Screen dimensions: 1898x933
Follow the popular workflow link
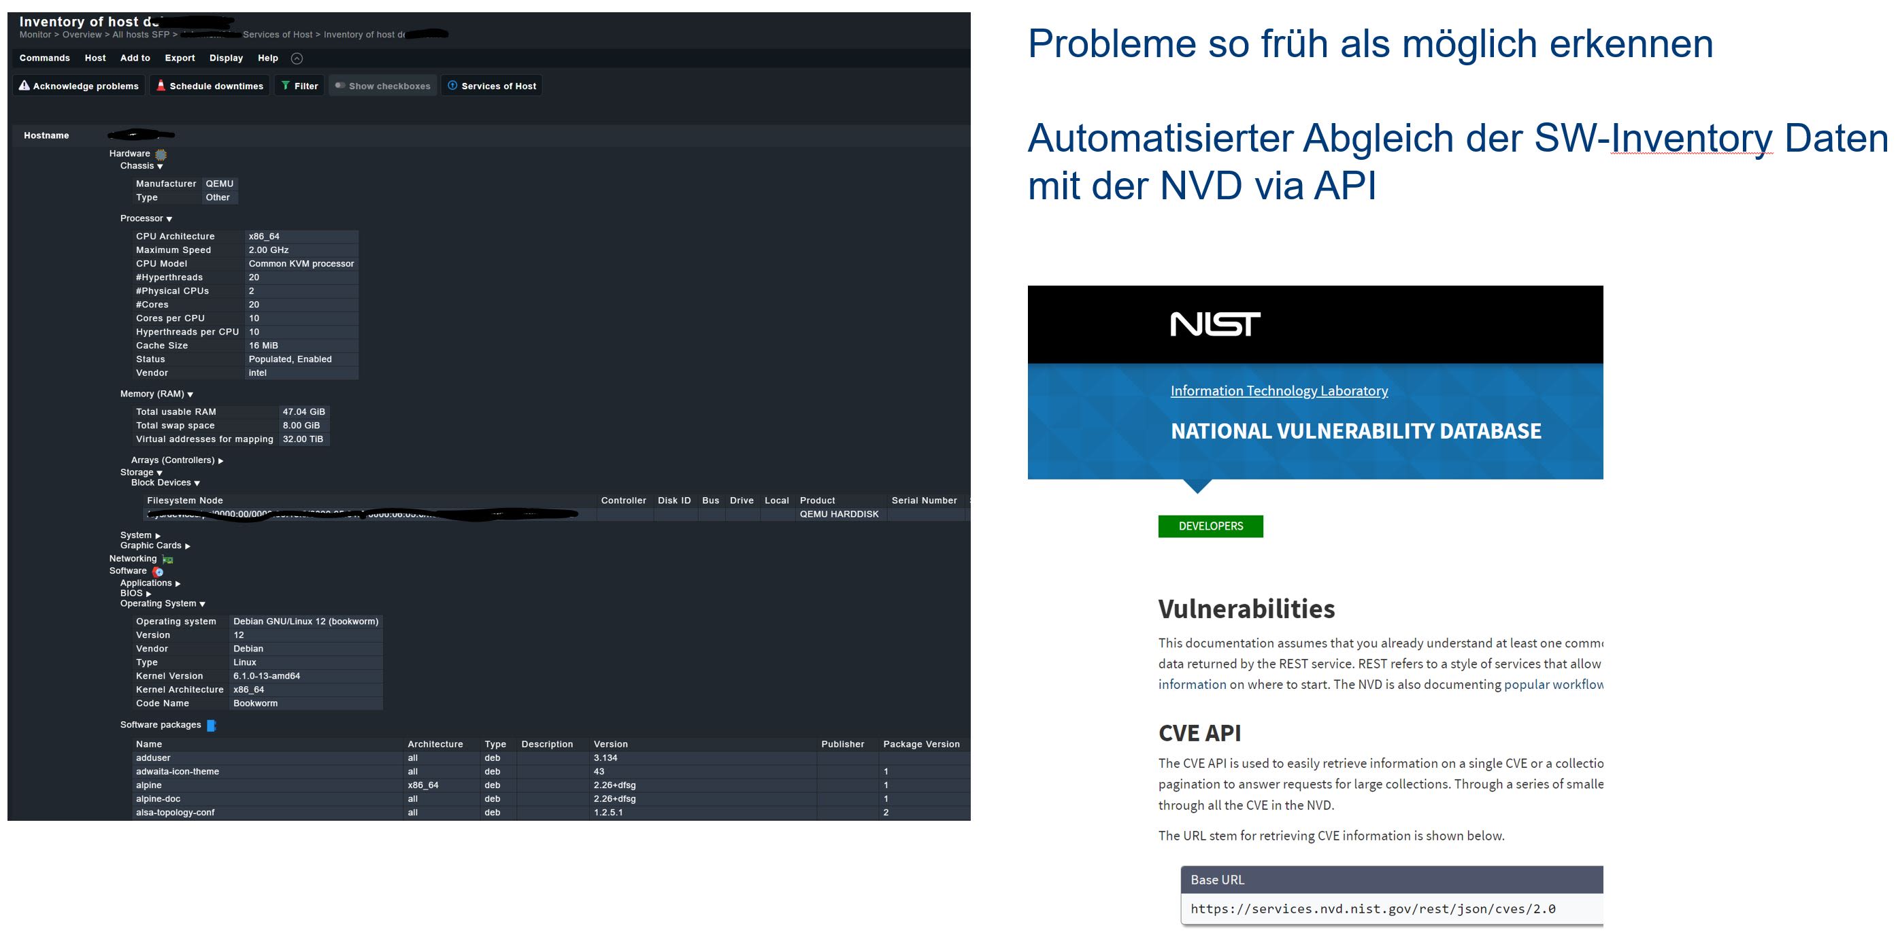[1553, 685]
